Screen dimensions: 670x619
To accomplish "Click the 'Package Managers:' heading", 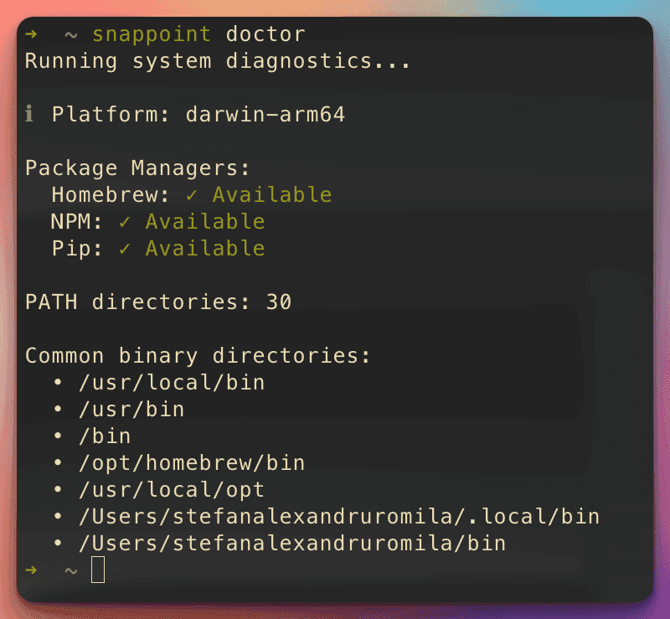I will [137, 168].
